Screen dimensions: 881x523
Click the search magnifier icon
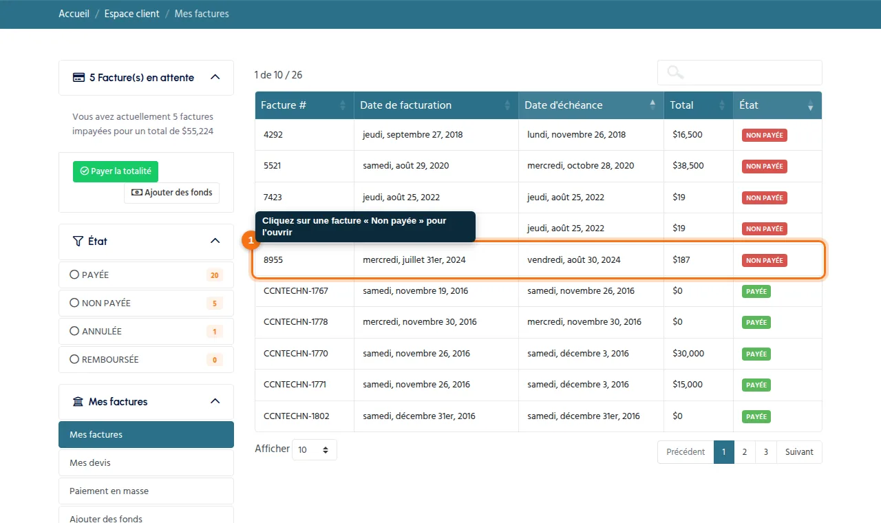coord(675,72)
